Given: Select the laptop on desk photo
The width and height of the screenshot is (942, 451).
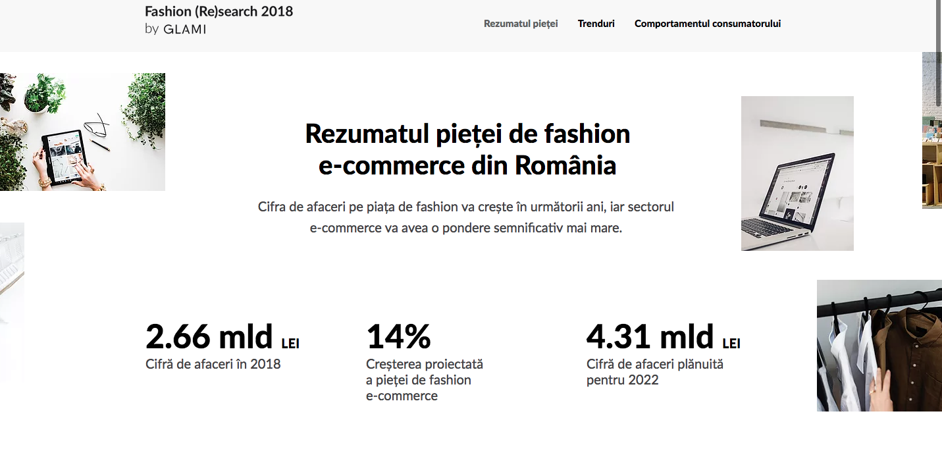Looking at the screenshot, I should pos(797,173).
